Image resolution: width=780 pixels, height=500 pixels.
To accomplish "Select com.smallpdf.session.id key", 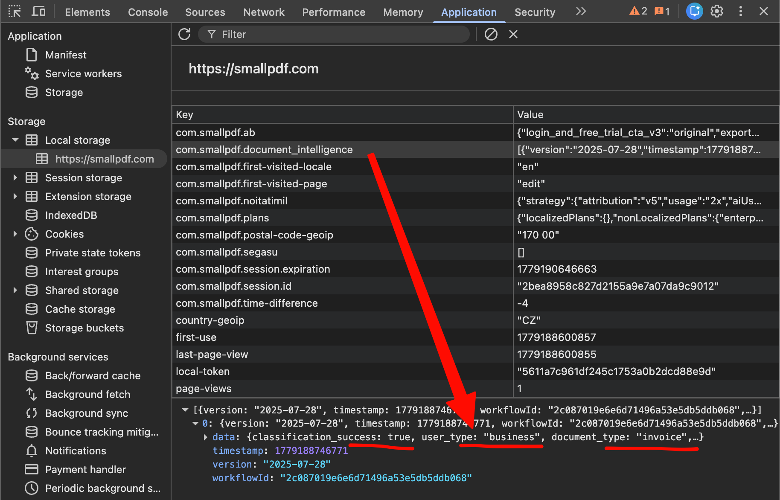I will [233, 286].
